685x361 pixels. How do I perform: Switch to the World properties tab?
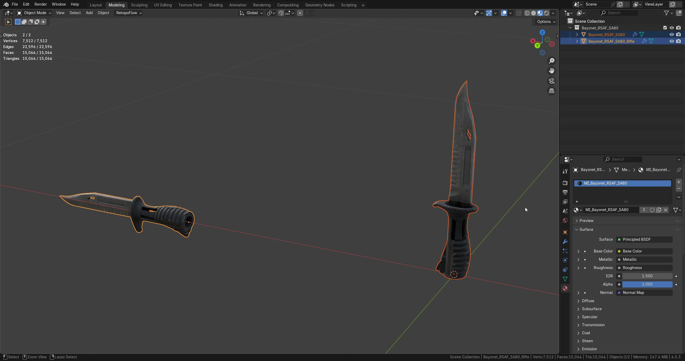pyautogui.click(x=565, y=220)
